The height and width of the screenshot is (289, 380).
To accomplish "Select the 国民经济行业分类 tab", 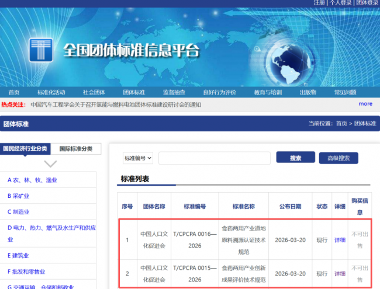I will click(25, 149).
